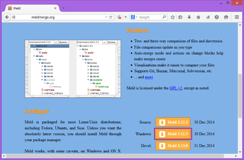Open the Downloads arrow icon

coord(189,17)
